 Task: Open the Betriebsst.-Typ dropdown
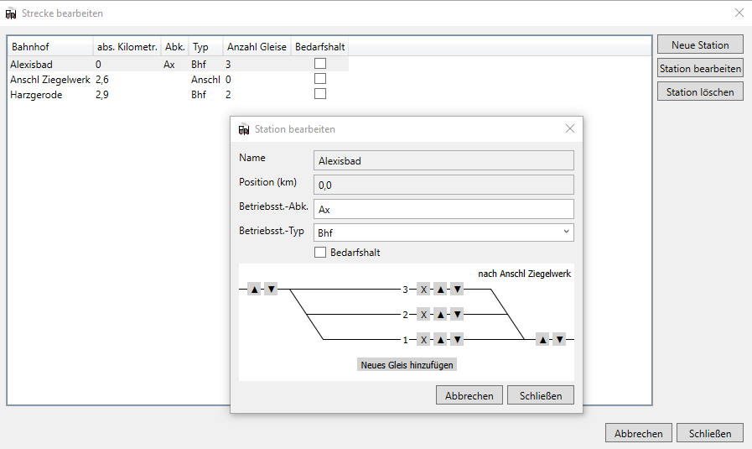coord(443,232)
